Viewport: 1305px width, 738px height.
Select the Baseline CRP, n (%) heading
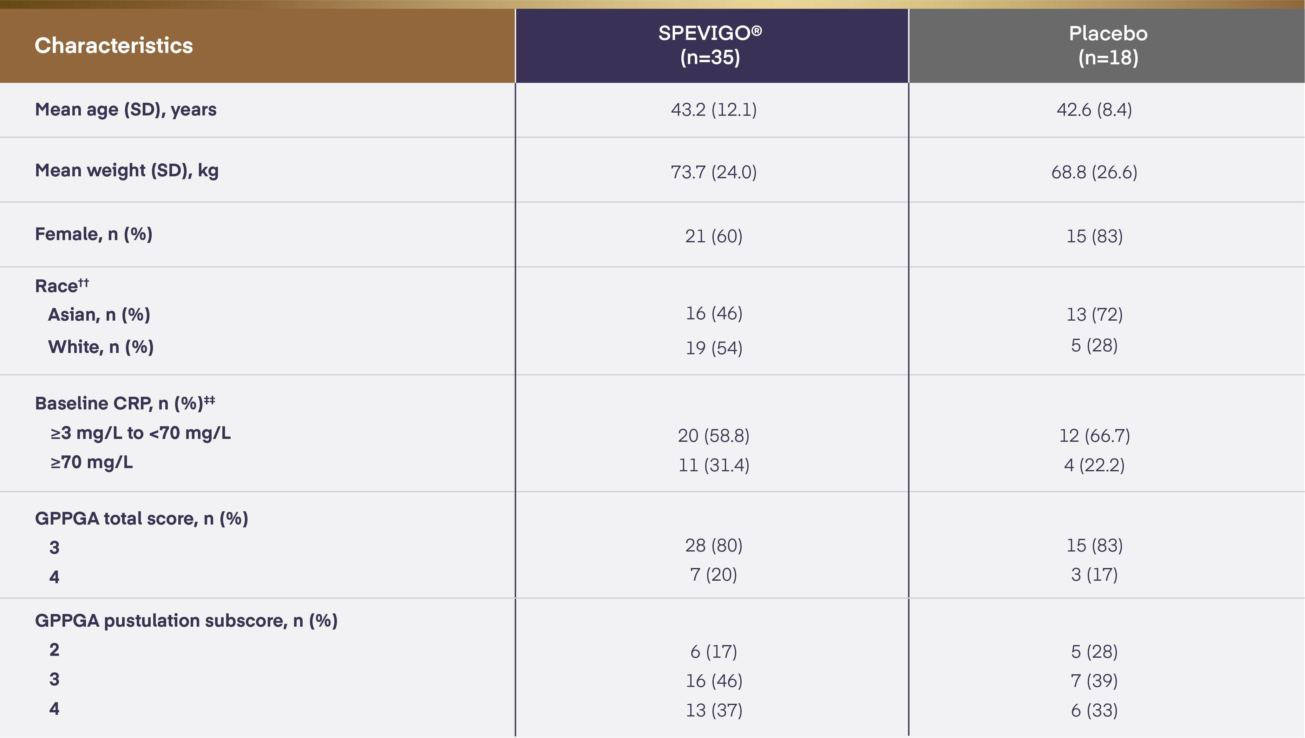[125, 403]
